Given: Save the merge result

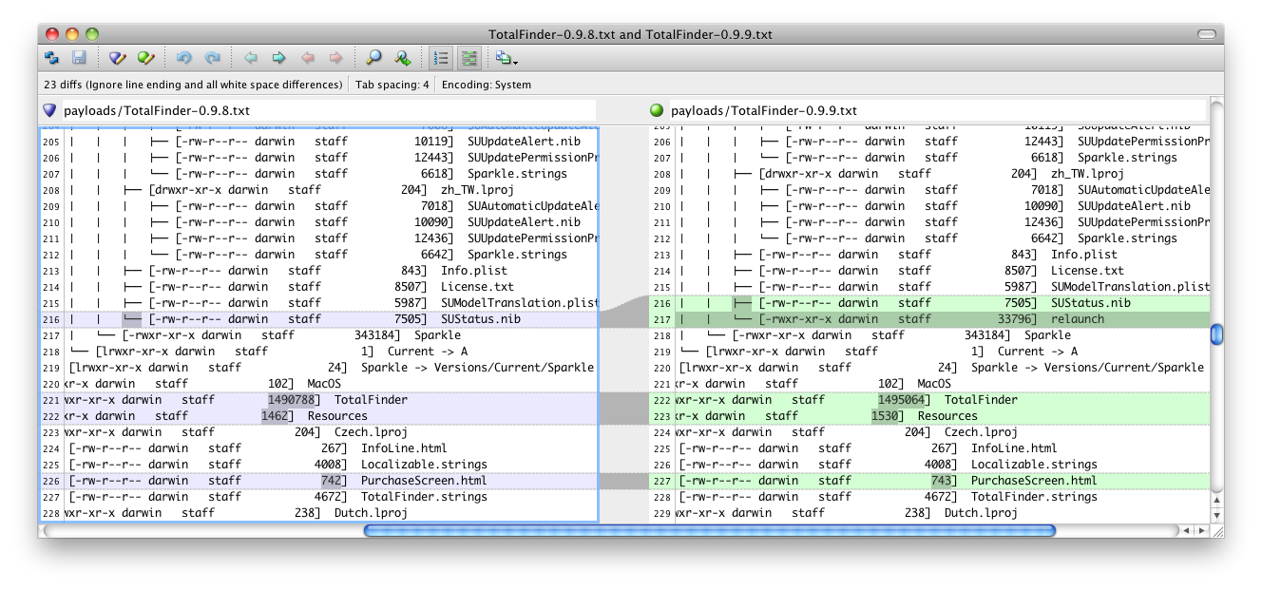Looking at the screenshot, I should (x=81, y=57).
